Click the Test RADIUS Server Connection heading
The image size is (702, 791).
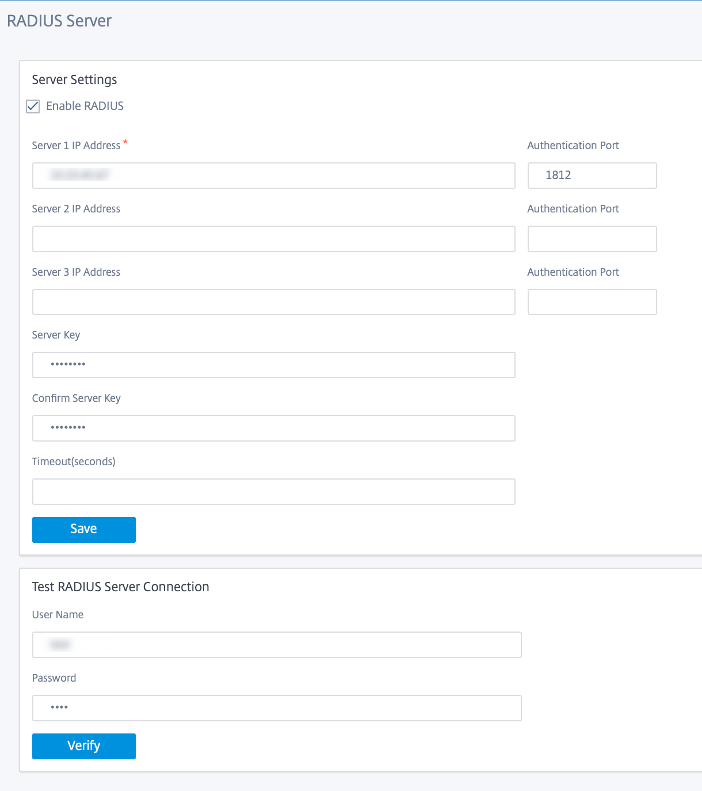point(121,587)
